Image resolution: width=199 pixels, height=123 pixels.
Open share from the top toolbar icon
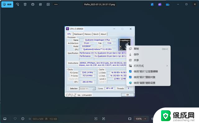[40, 4]
